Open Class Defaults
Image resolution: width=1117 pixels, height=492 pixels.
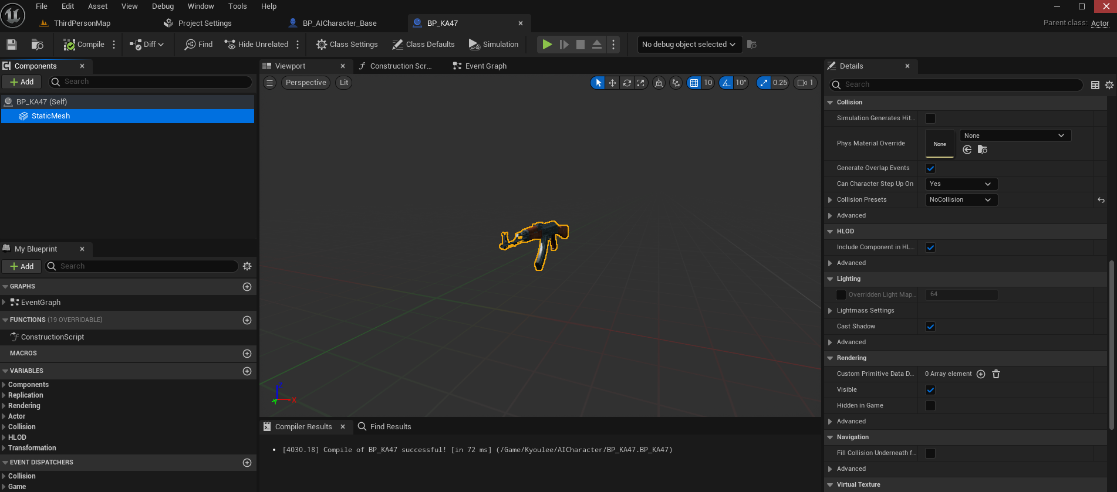click(x=423, y=45)
